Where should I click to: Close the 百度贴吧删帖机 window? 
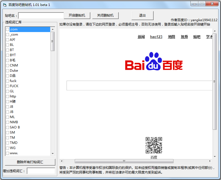point(212,4)
